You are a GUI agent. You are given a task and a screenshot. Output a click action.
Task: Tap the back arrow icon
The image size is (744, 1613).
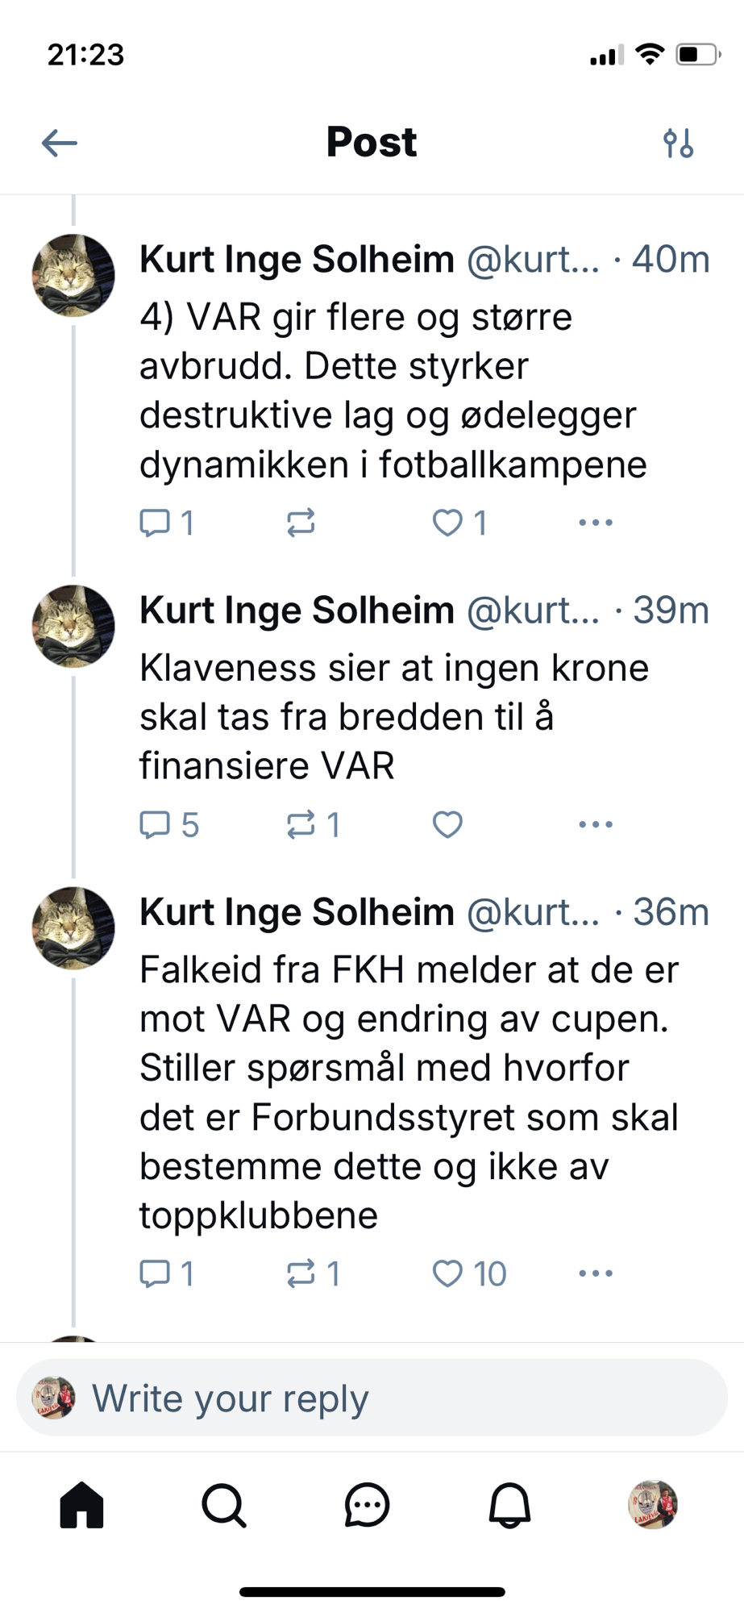point(60,144)
